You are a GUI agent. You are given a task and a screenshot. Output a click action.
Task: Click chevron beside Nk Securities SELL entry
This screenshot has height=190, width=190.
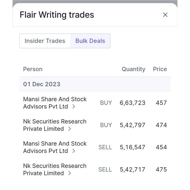(x=69, y=173)
